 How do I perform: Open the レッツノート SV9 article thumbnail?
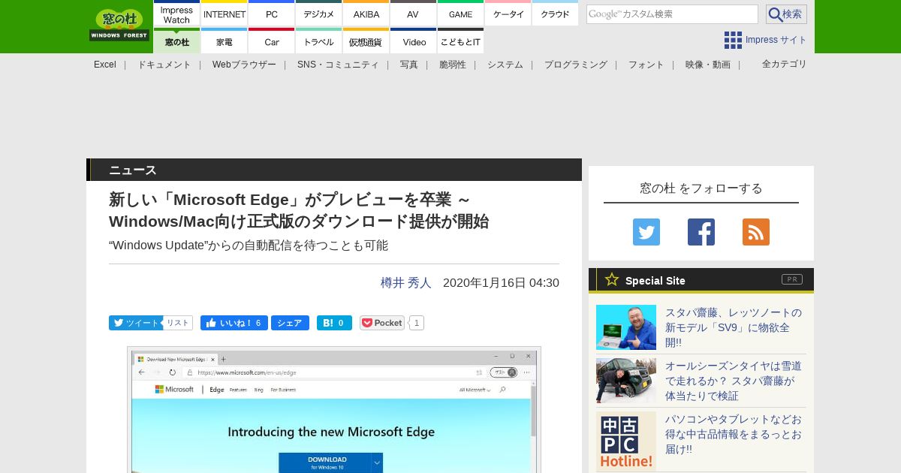(626, 327)
